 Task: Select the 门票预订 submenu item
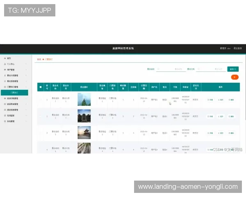13,93
